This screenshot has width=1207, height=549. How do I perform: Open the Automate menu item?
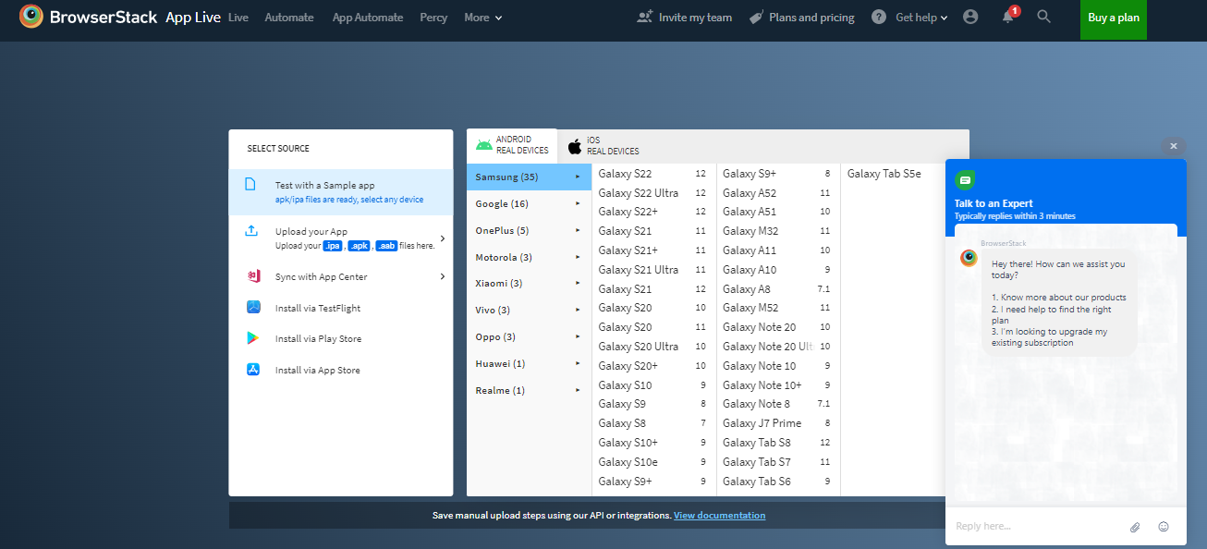tap(289, 18)
